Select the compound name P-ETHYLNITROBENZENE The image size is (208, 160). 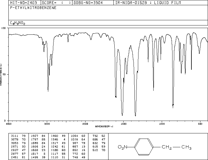click(33, 8)
